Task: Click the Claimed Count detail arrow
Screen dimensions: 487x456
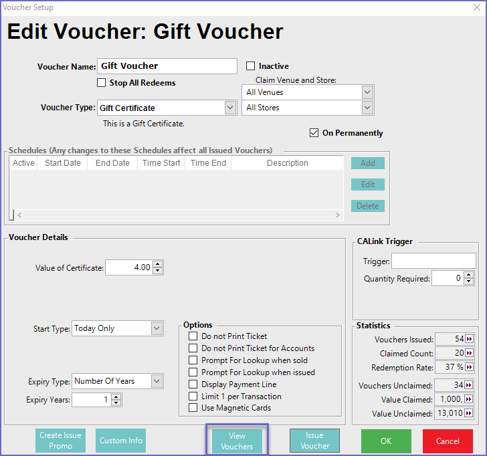Action: point(469,354)
